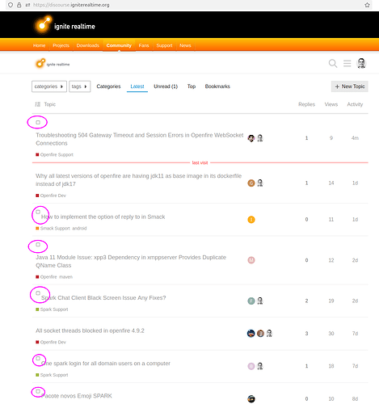Click the android tag
The width and height of the screenshot is (379, 404).
[79, 229]
